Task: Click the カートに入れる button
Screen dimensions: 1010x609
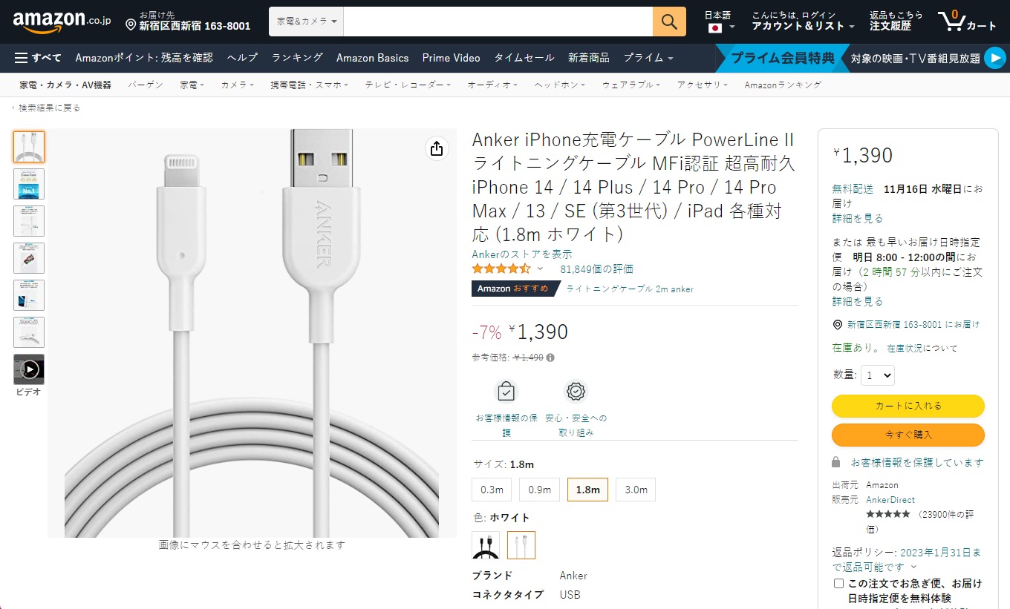Action: [908, 406]
